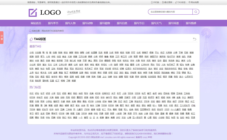
Task: Open the 描写动物 navigation tab
Action: coord(88,23)
